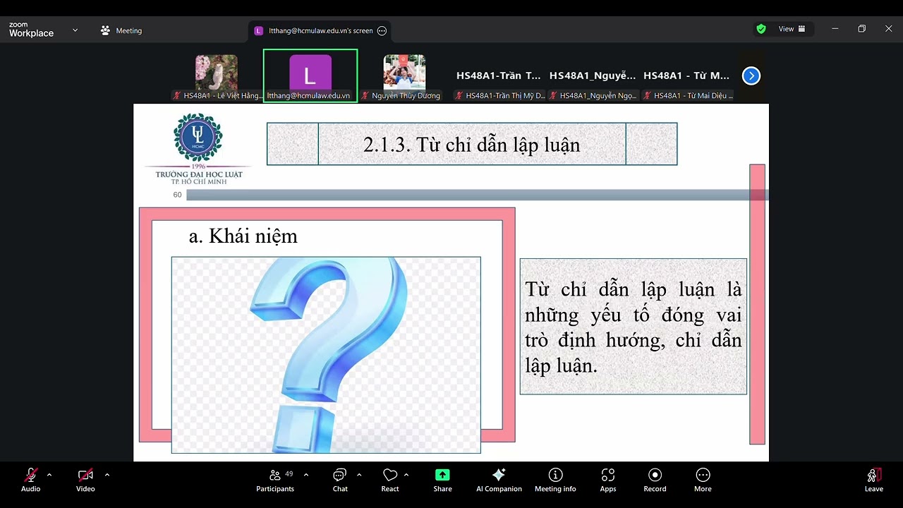Minimize the Zoom window

[x=835, y=29]
